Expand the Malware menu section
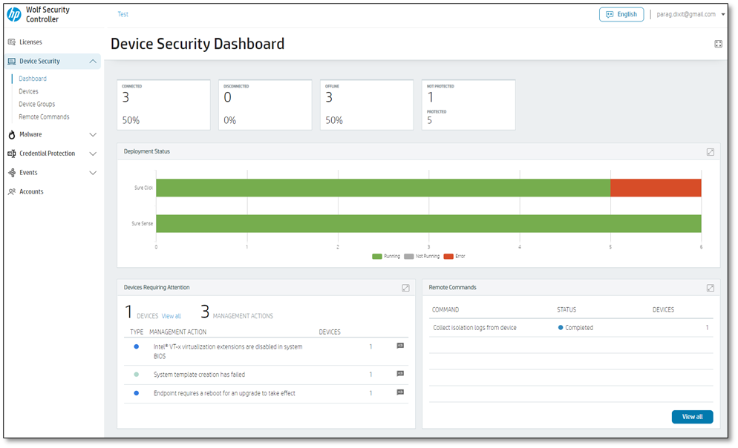Viewport: 738px width, 448px height. [x=94, y=134]
